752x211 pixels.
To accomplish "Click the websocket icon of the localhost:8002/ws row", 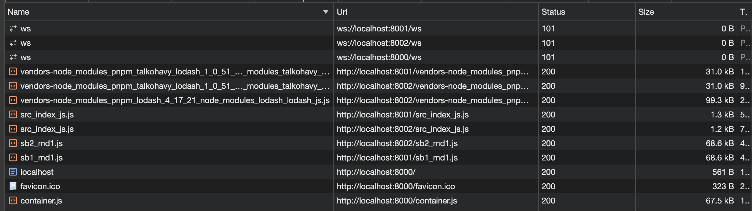I will click(x=13, y=43).
